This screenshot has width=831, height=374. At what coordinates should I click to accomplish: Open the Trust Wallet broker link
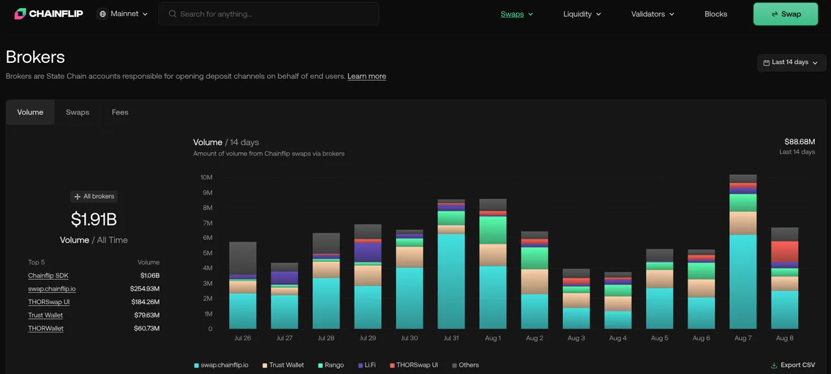tap(45, 316)
